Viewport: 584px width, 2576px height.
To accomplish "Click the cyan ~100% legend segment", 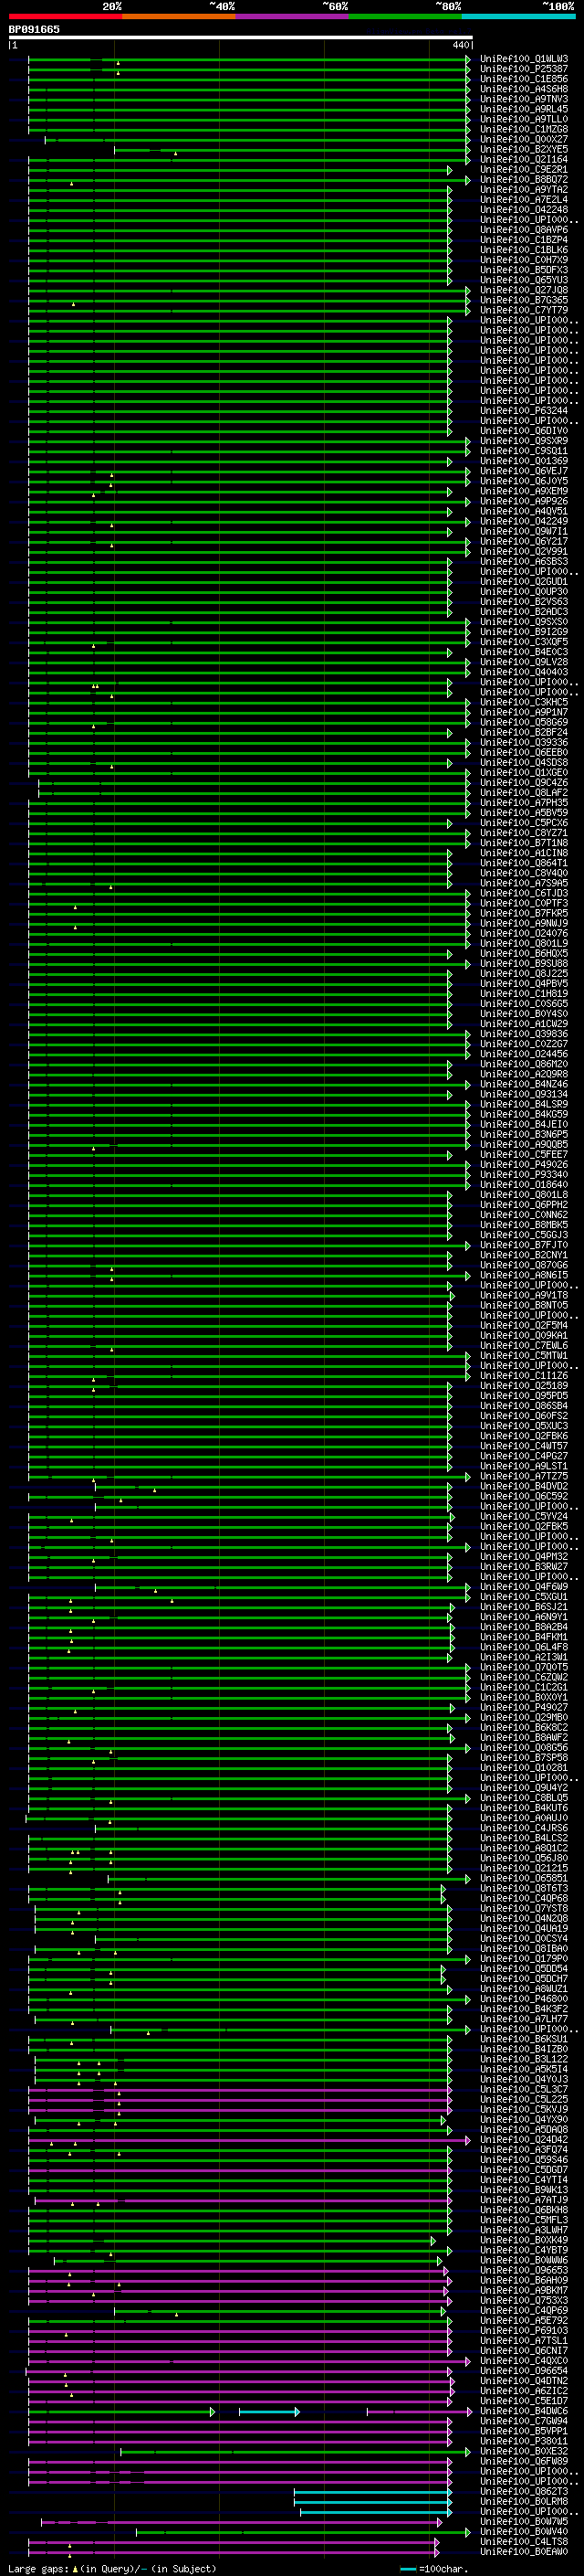I will (518, 16).
